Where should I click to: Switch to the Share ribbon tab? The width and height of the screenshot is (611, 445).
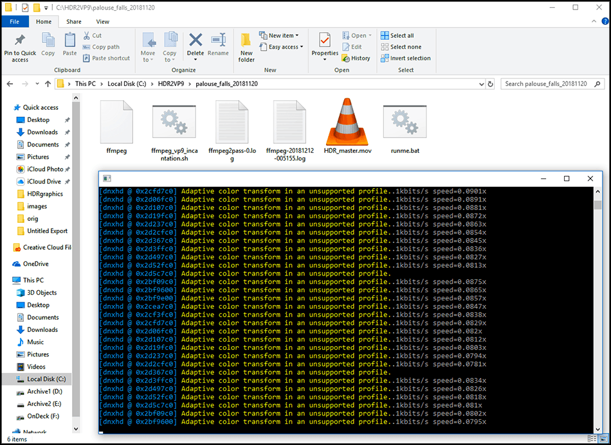(74, 22)
